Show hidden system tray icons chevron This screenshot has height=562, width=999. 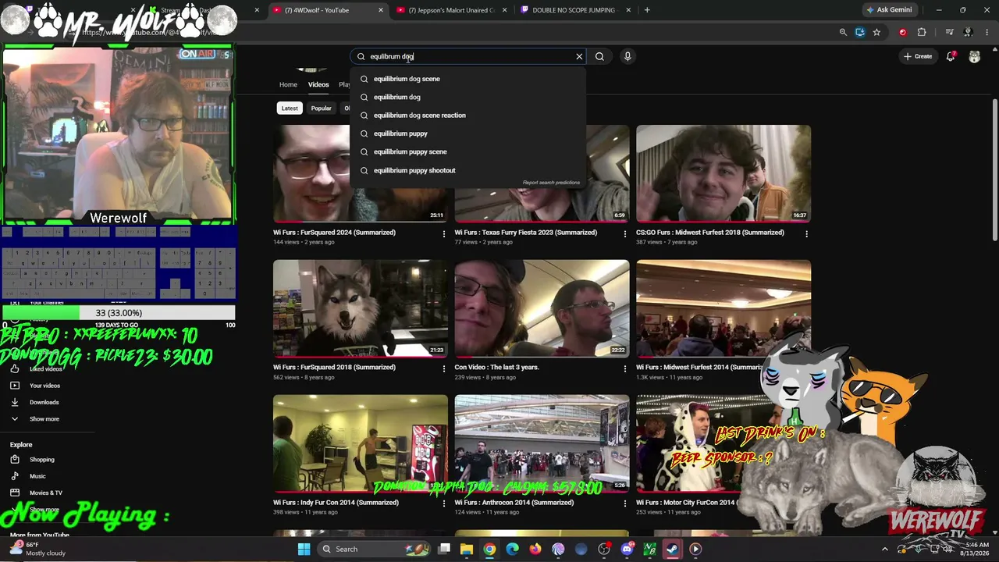click(884, 549)
